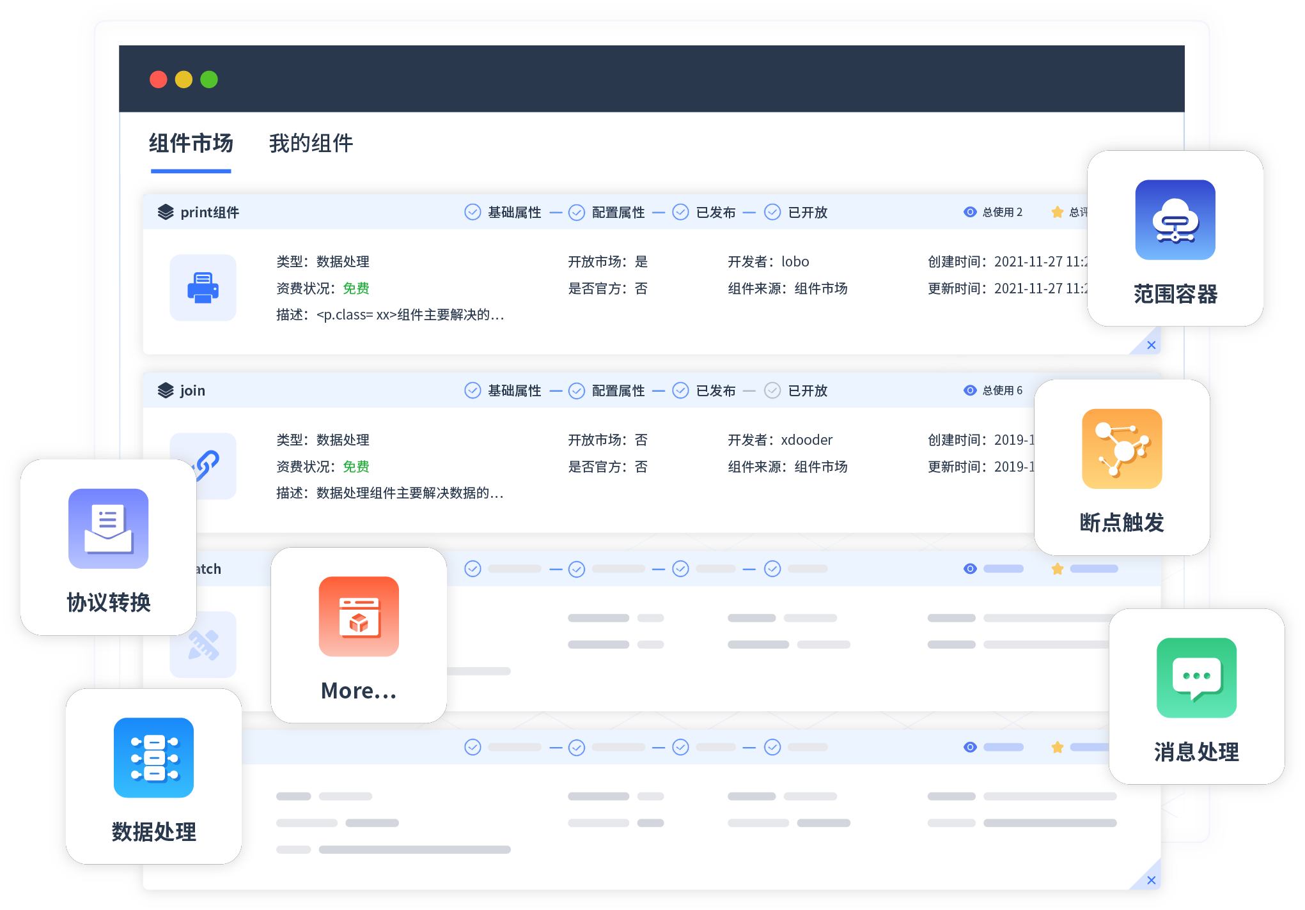This screenshot has width=1305, height=910.
Task: Open the 协议转换 envelope icon
Action: pos(108,528)
